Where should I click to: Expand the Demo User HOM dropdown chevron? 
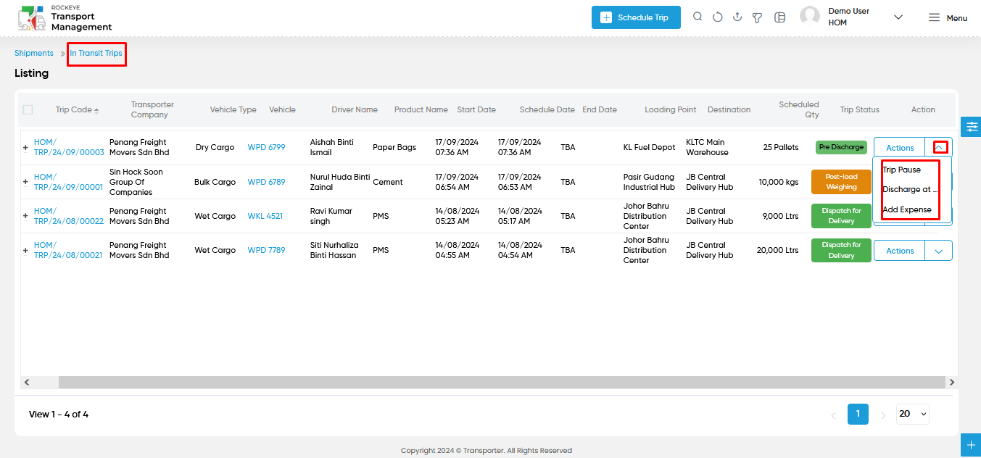[898, 17]
